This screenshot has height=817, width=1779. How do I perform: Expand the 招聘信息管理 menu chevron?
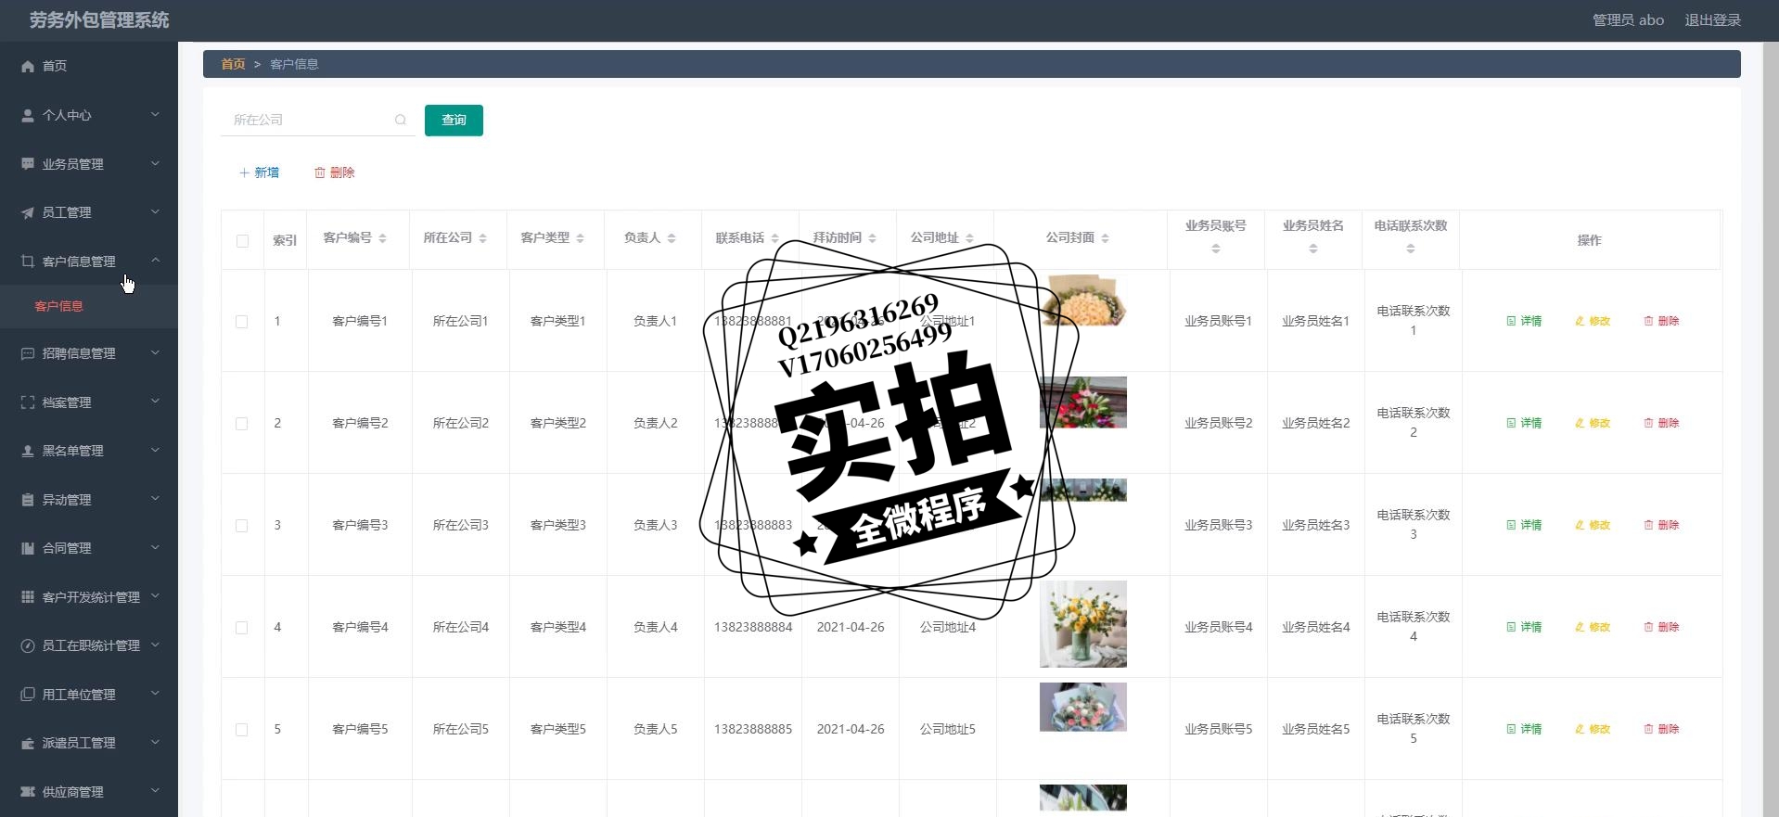coord(155,352)
